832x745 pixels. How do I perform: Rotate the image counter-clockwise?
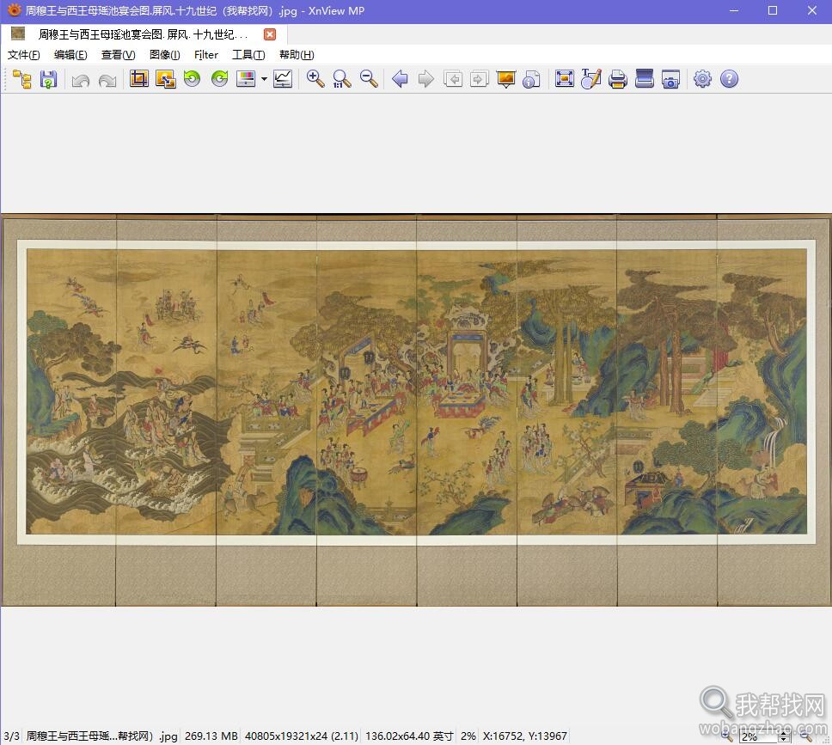coord(192,78)
